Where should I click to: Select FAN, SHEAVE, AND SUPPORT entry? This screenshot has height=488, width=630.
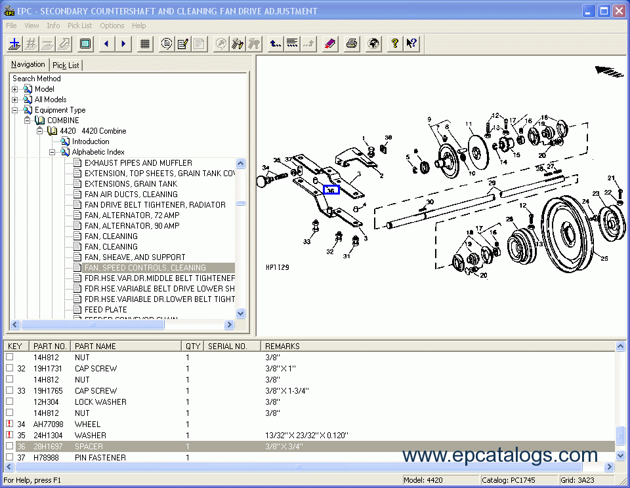135,257
